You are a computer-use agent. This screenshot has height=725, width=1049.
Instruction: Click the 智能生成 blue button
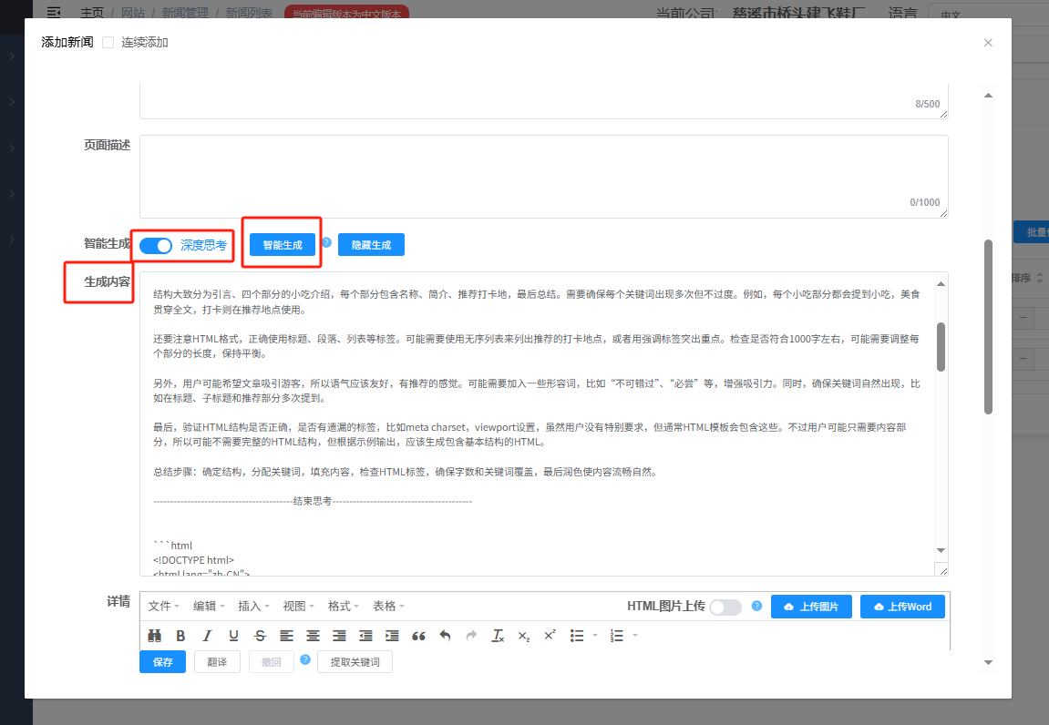(283, 245)
